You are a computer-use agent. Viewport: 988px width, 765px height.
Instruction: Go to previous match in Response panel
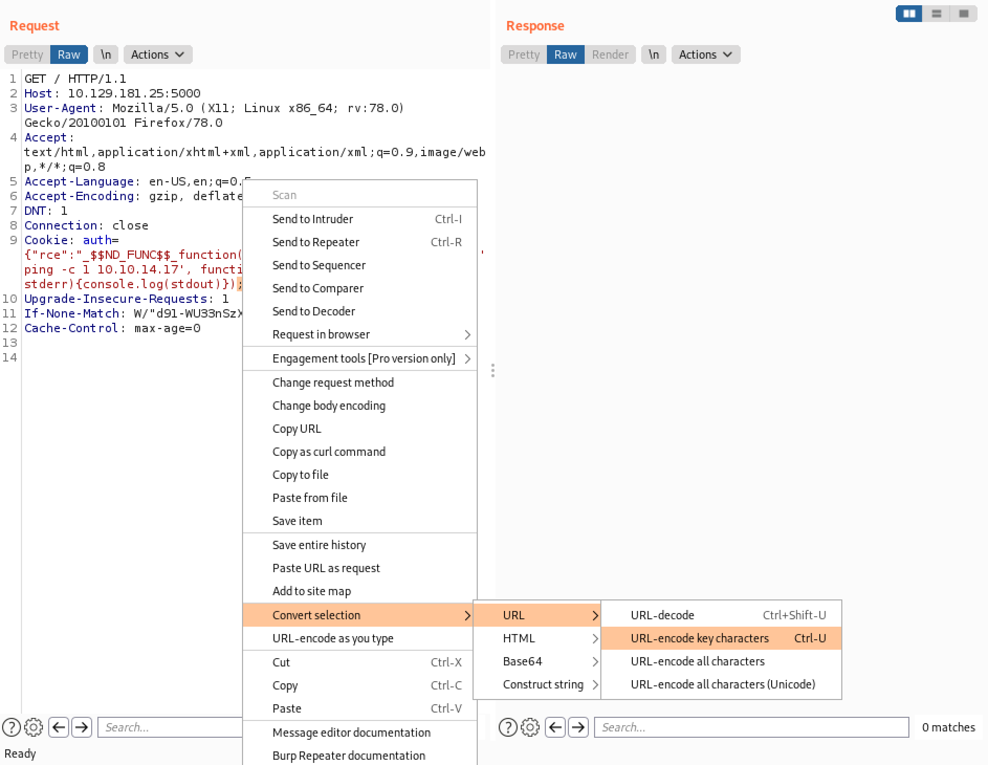pyautogui.click(x=555, y=727)
